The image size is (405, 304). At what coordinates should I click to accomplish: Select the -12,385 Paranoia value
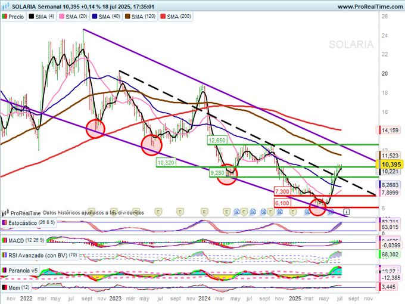click(x=390, y=278)
